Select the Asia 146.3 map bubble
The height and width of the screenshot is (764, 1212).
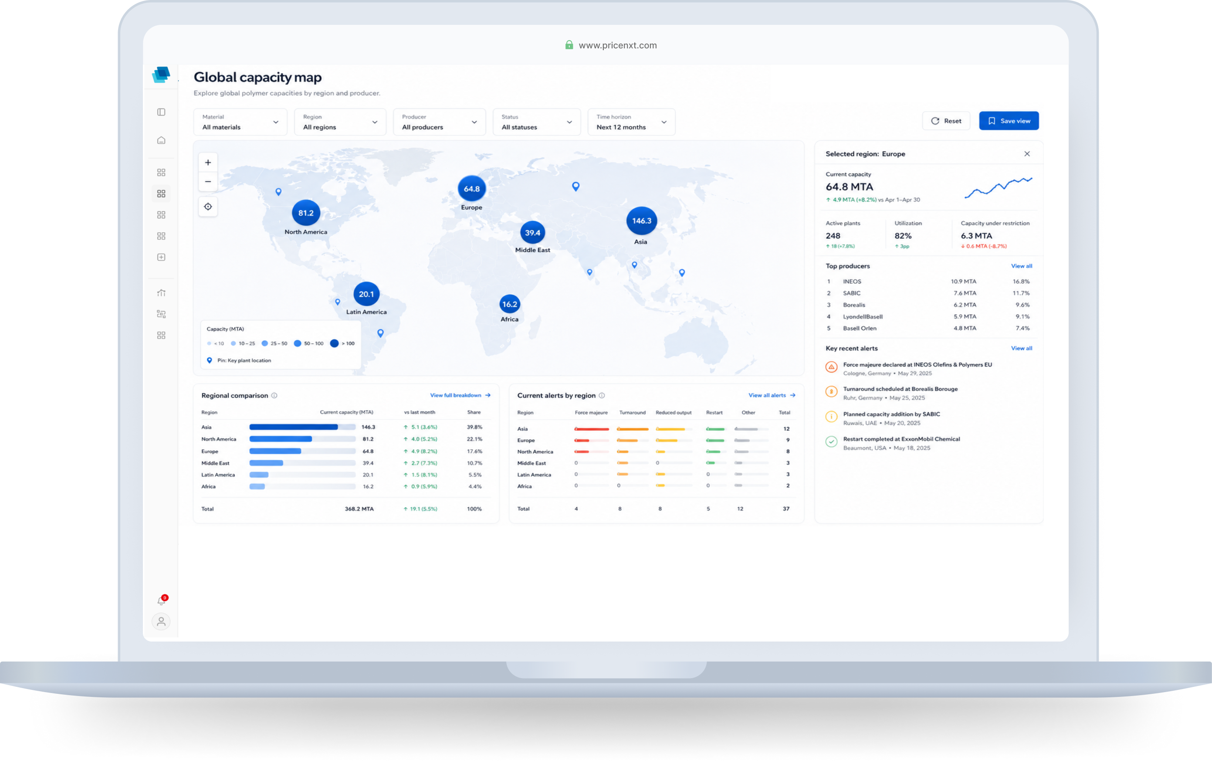click(x=641, y=221)
